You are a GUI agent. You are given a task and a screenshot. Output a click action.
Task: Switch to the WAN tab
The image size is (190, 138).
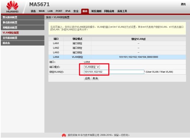coord(42,11)
